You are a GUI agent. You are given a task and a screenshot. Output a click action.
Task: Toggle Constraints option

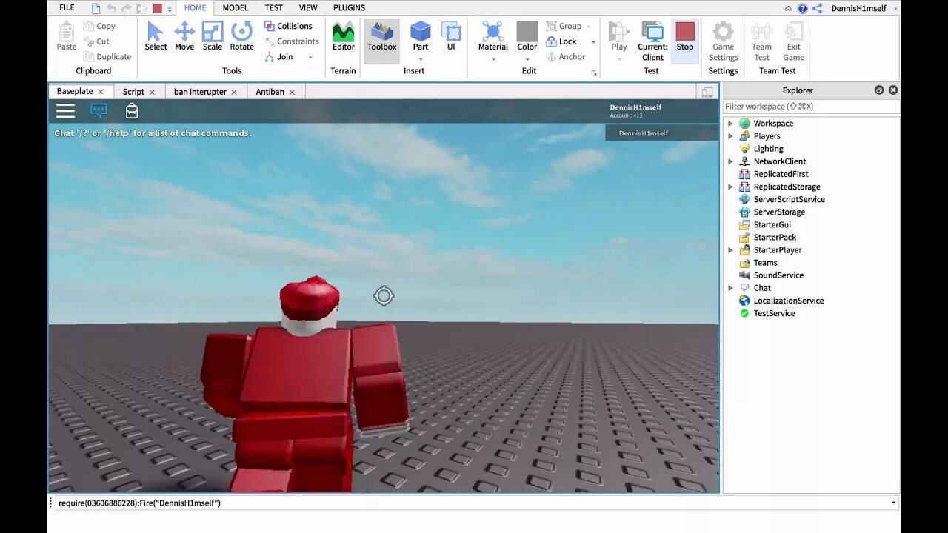[292, 41]
